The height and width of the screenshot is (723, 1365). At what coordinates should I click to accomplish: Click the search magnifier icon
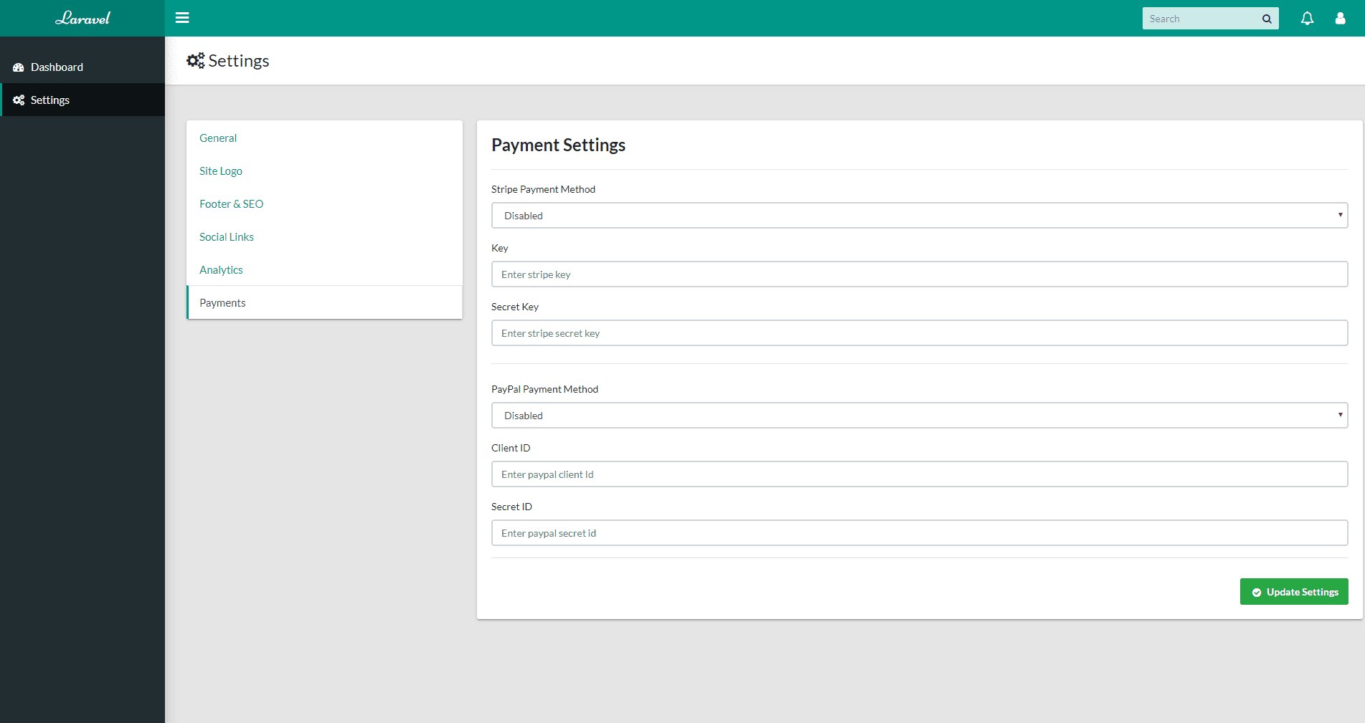click(1267, 18)
